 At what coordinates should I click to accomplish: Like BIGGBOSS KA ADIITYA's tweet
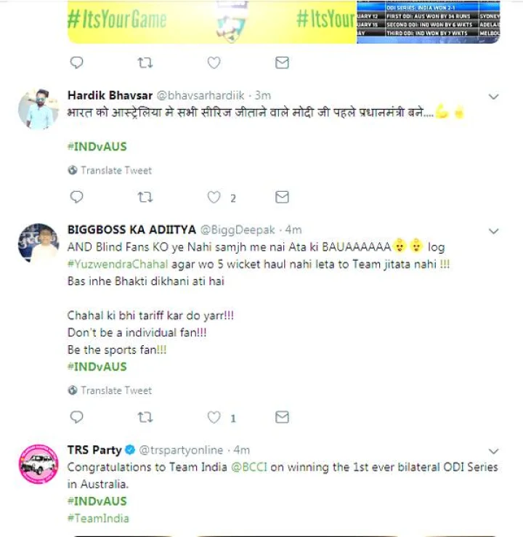pos(214,417)
